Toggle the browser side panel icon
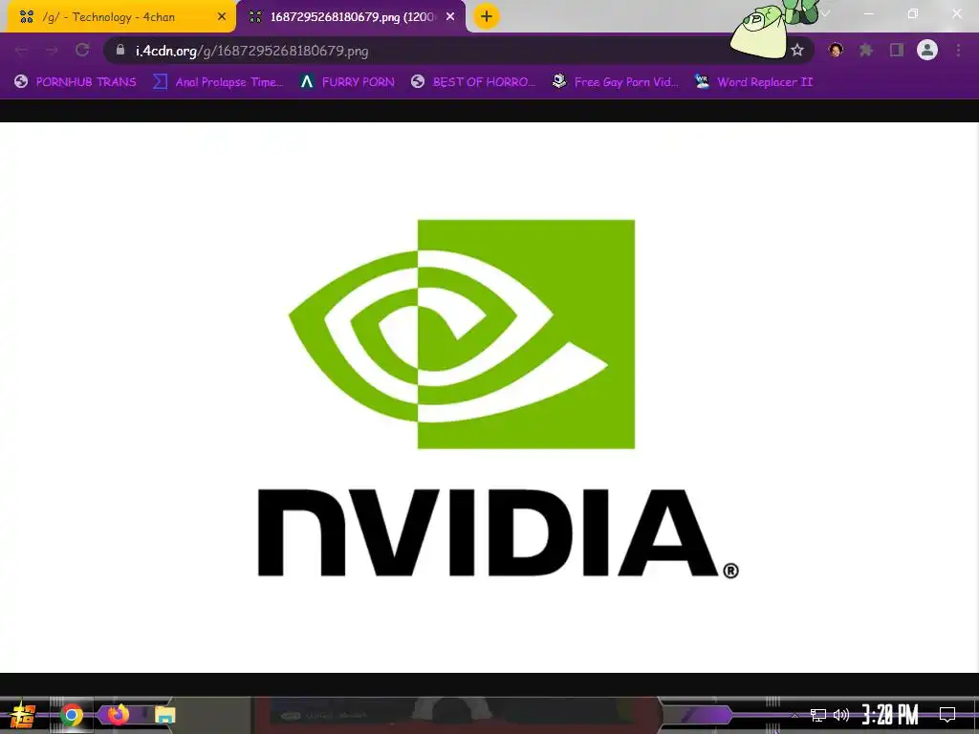This screenshot has width=979, height=734. [897, 50]
